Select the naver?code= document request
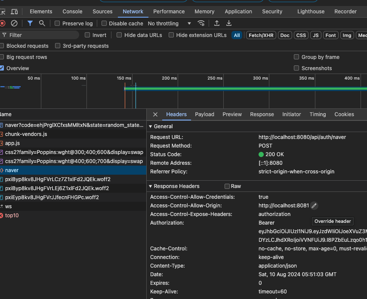 coord(73,125)
